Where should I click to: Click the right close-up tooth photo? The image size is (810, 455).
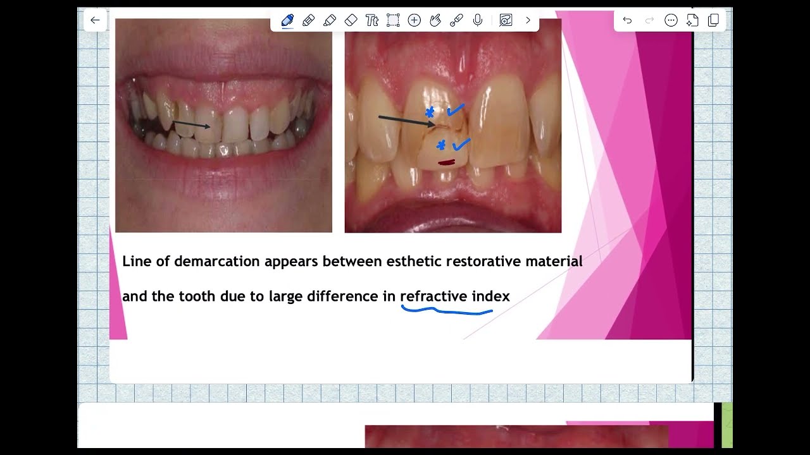(453, 125)
